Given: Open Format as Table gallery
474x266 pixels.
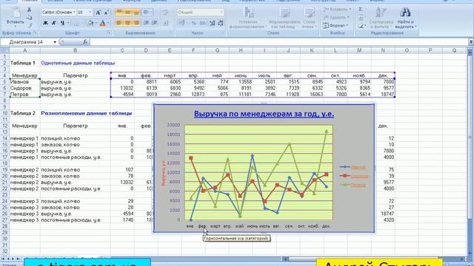Looking at the screenshot, I should tap(284, 18).
